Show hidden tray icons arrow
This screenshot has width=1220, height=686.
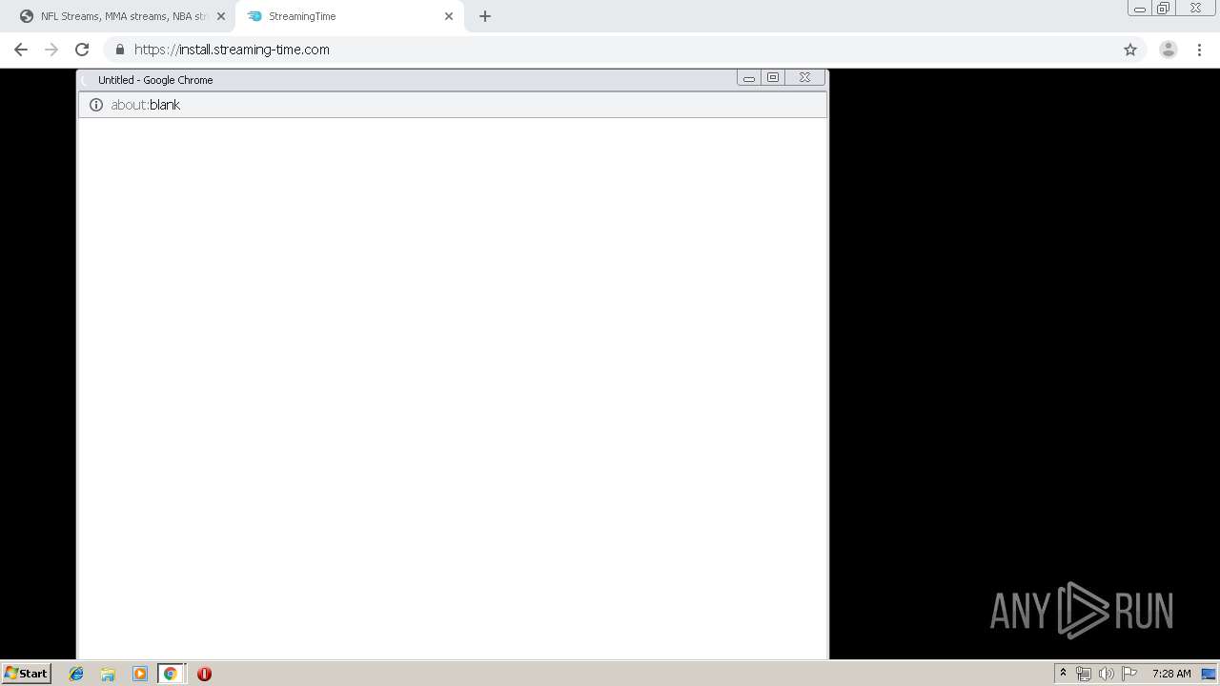pyautogui.click(x=1063, y=674)
